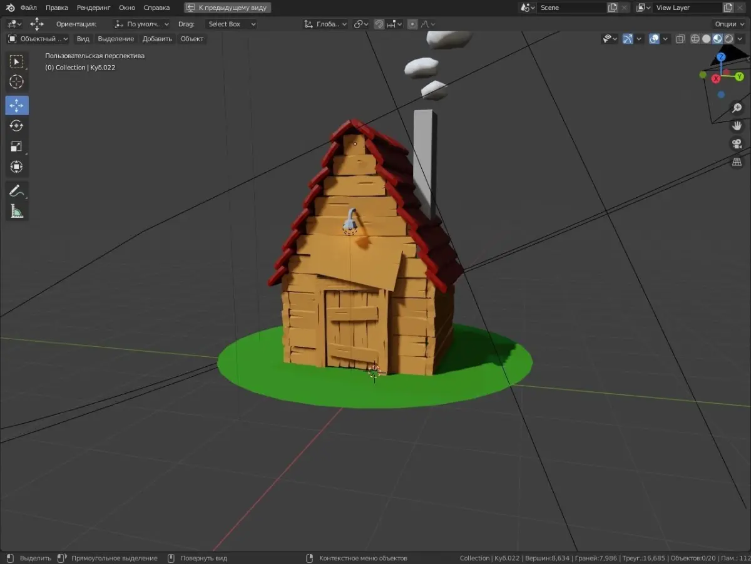751x564 pixels.
Task: Select the Select Box tool
Action: click(x=17, y=61)
